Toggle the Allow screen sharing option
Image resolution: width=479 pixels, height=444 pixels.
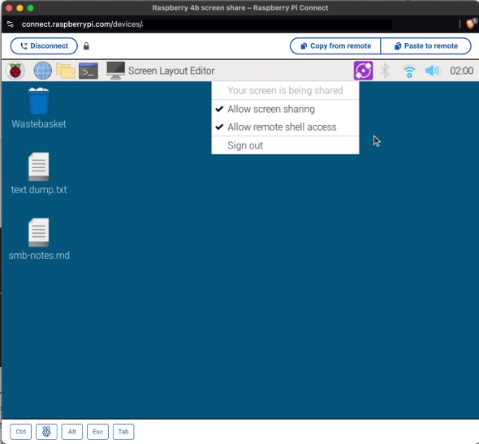point(285,109)
